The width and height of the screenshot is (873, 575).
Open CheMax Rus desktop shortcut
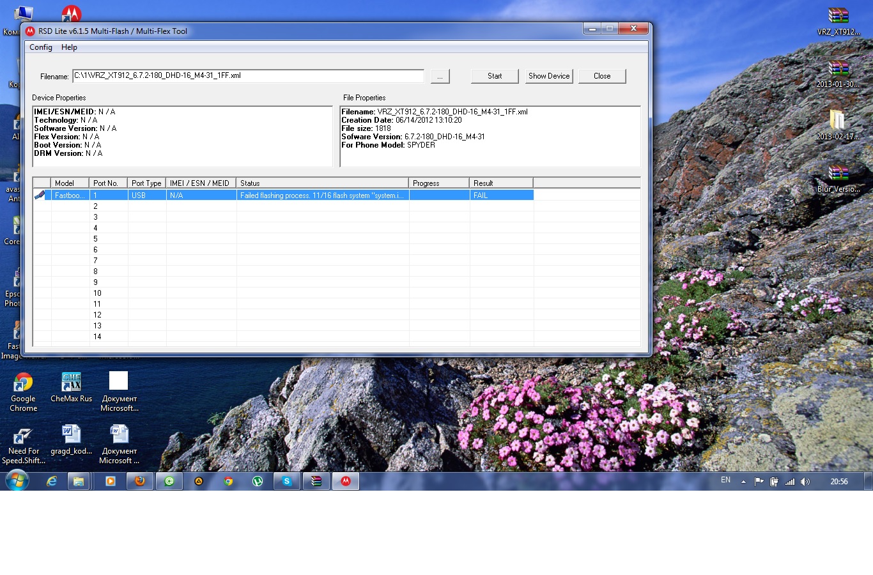72,387
